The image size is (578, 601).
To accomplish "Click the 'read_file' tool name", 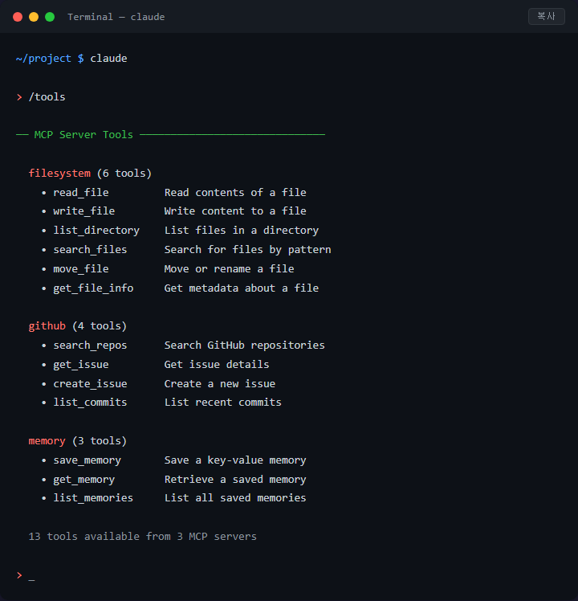I will [81, 192].
